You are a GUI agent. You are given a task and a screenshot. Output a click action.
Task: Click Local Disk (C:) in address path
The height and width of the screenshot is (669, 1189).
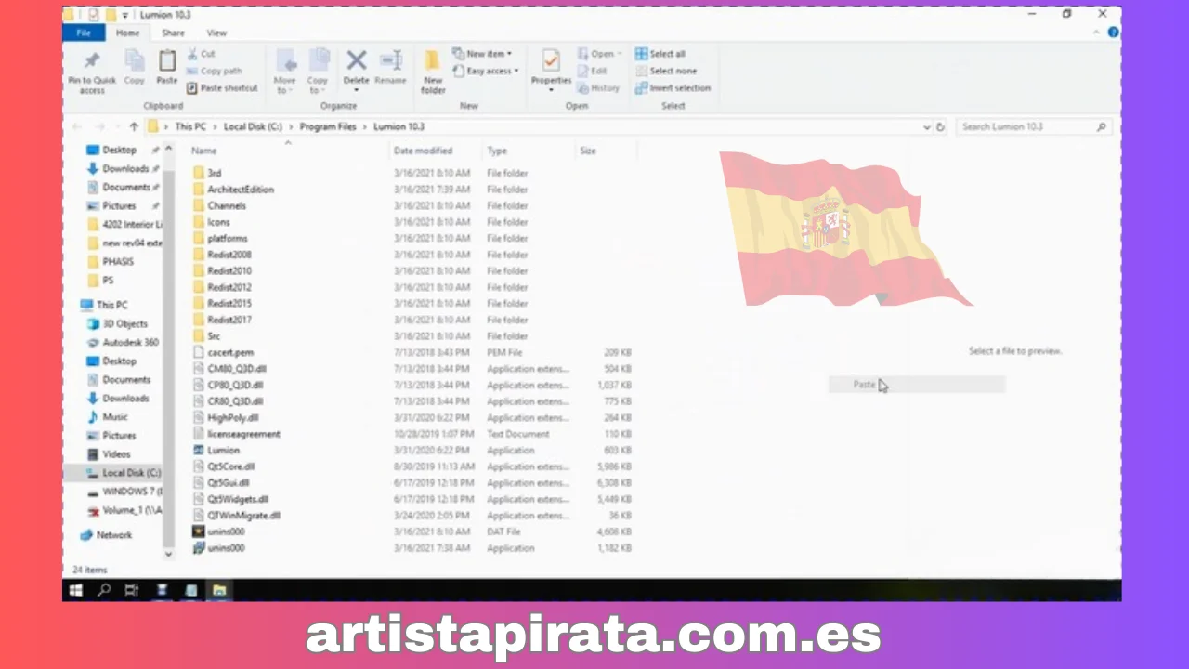pyautogui.click(x=253, y=126)
